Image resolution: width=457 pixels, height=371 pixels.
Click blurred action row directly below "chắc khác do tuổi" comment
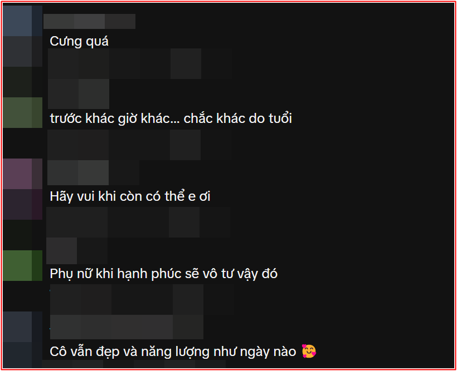139,145
